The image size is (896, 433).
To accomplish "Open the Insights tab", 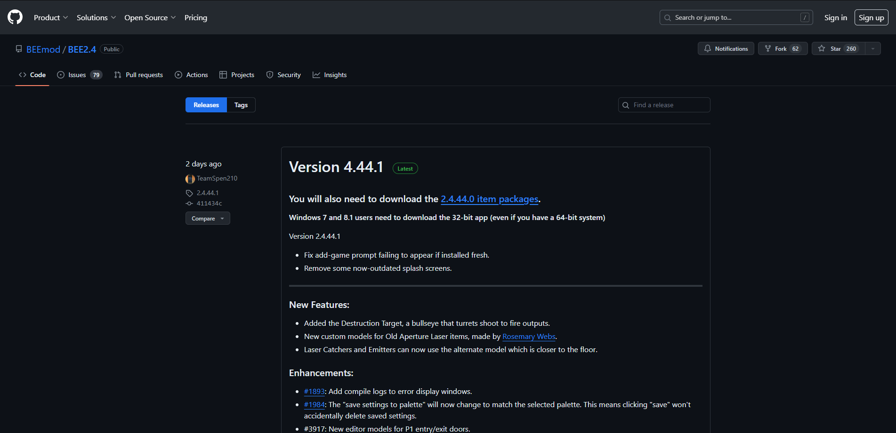I will pyautogui.click(x=330, y=75).
